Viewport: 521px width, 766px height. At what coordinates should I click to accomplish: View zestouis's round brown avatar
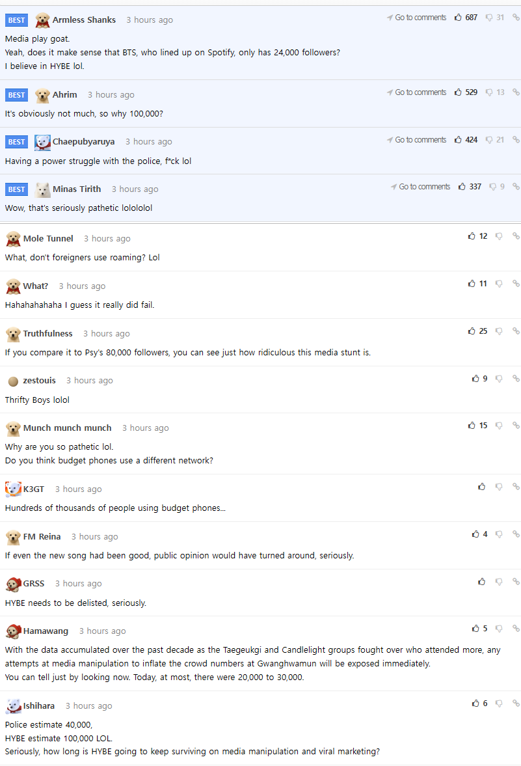click(13, 381)
